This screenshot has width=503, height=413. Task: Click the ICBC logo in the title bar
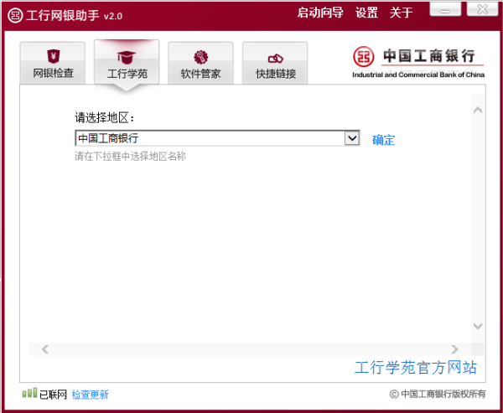point(15,15)
